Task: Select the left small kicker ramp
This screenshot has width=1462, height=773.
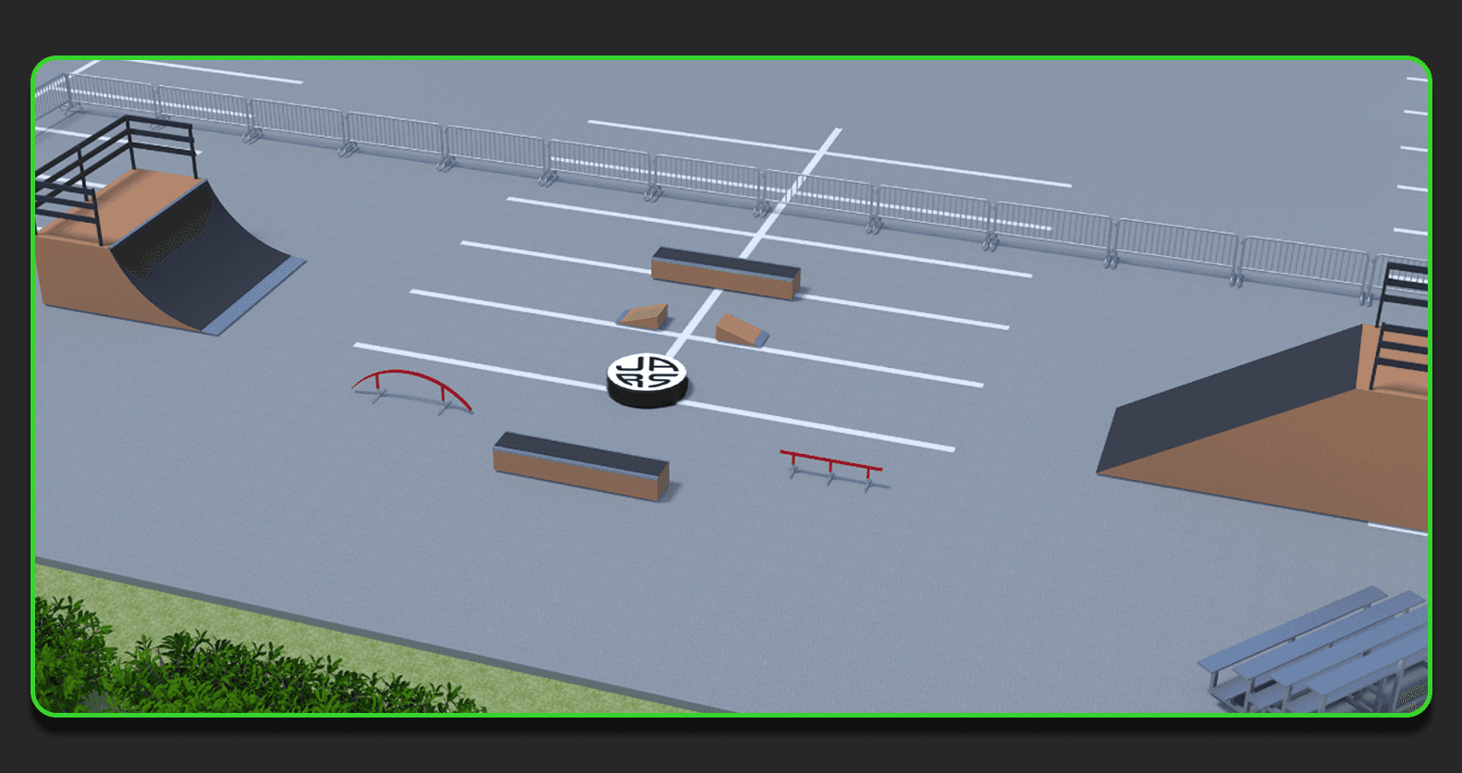Action: (x=645, y=316)
